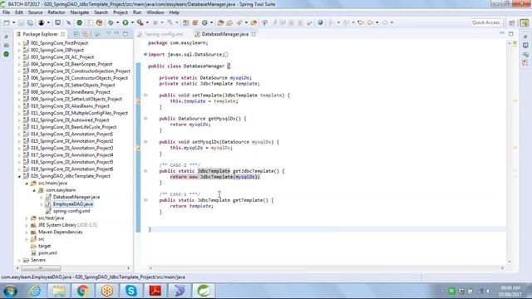Viewport: 532px width, 299px height.
Task: Expand the JRE System Library node
Action: tap(27, 225)
